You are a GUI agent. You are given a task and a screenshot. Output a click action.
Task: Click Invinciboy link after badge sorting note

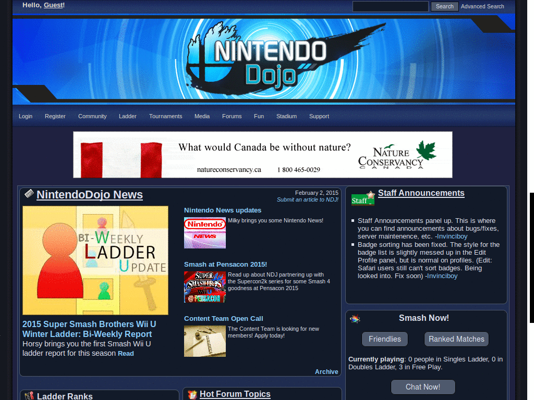pyautogui.click(x=442, y=276)
